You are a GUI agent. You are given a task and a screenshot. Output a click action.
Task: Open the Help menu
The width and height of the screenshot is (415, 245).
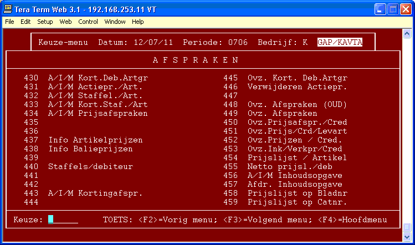pos(138,22)
